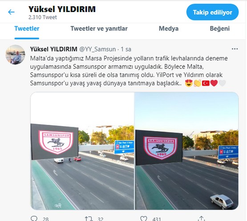247x221 pixels.
Task: Click the retweet arrows icon
Action: click(x=89, y=219)
